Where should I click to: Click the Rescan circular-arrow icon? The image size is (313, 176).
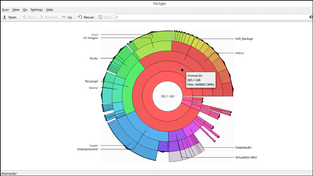coord(80,17)
